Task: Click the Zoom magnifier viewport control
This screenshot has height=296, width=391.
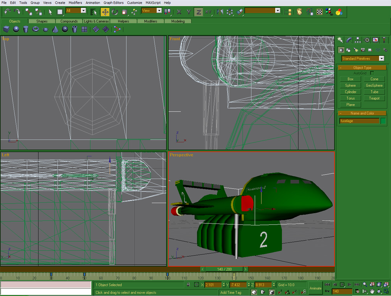Action: click(365, 285)
